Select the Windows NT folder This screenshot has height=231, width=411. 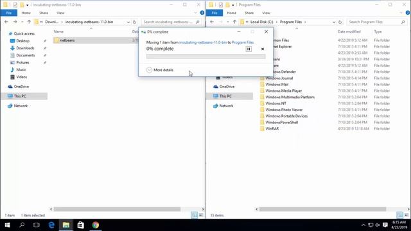[x=275, y=103]
